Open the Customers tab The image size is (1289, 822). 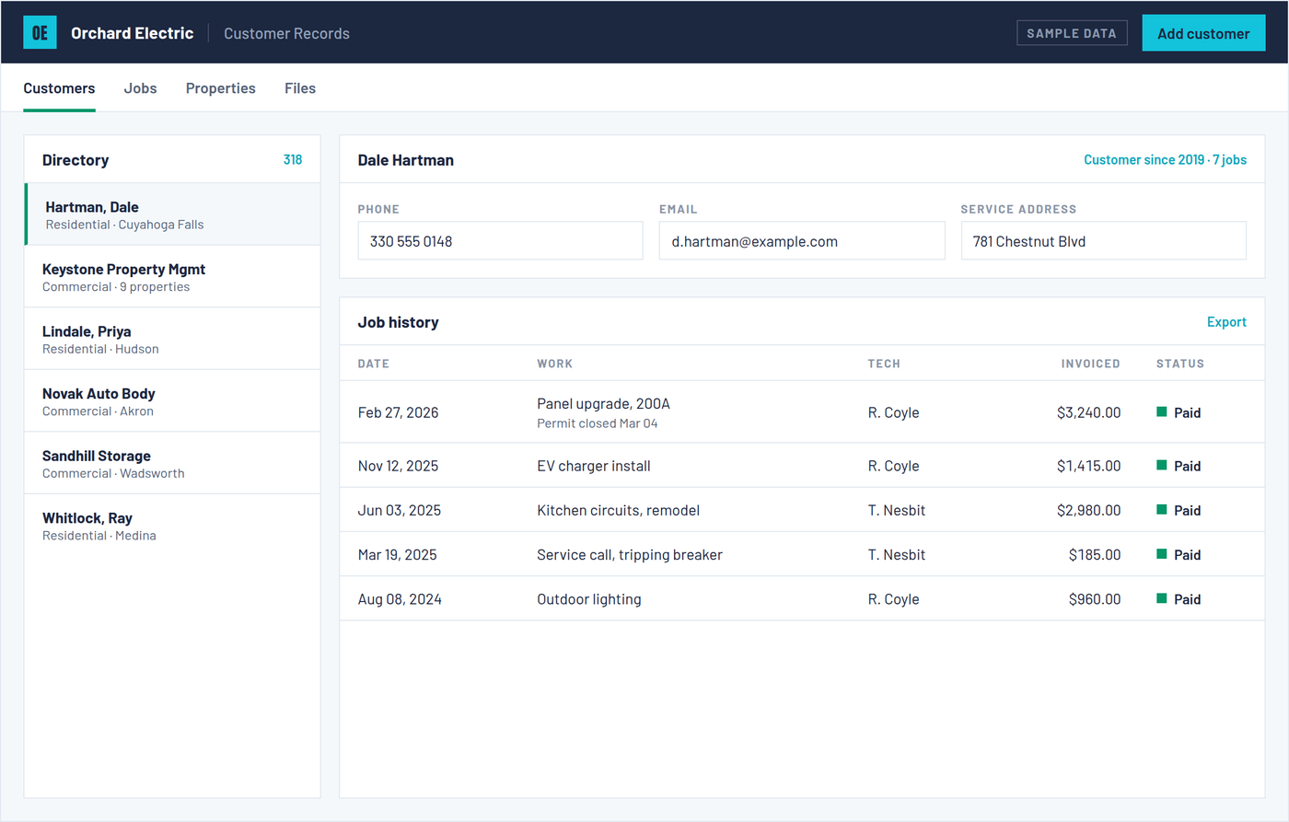[59, 88]
